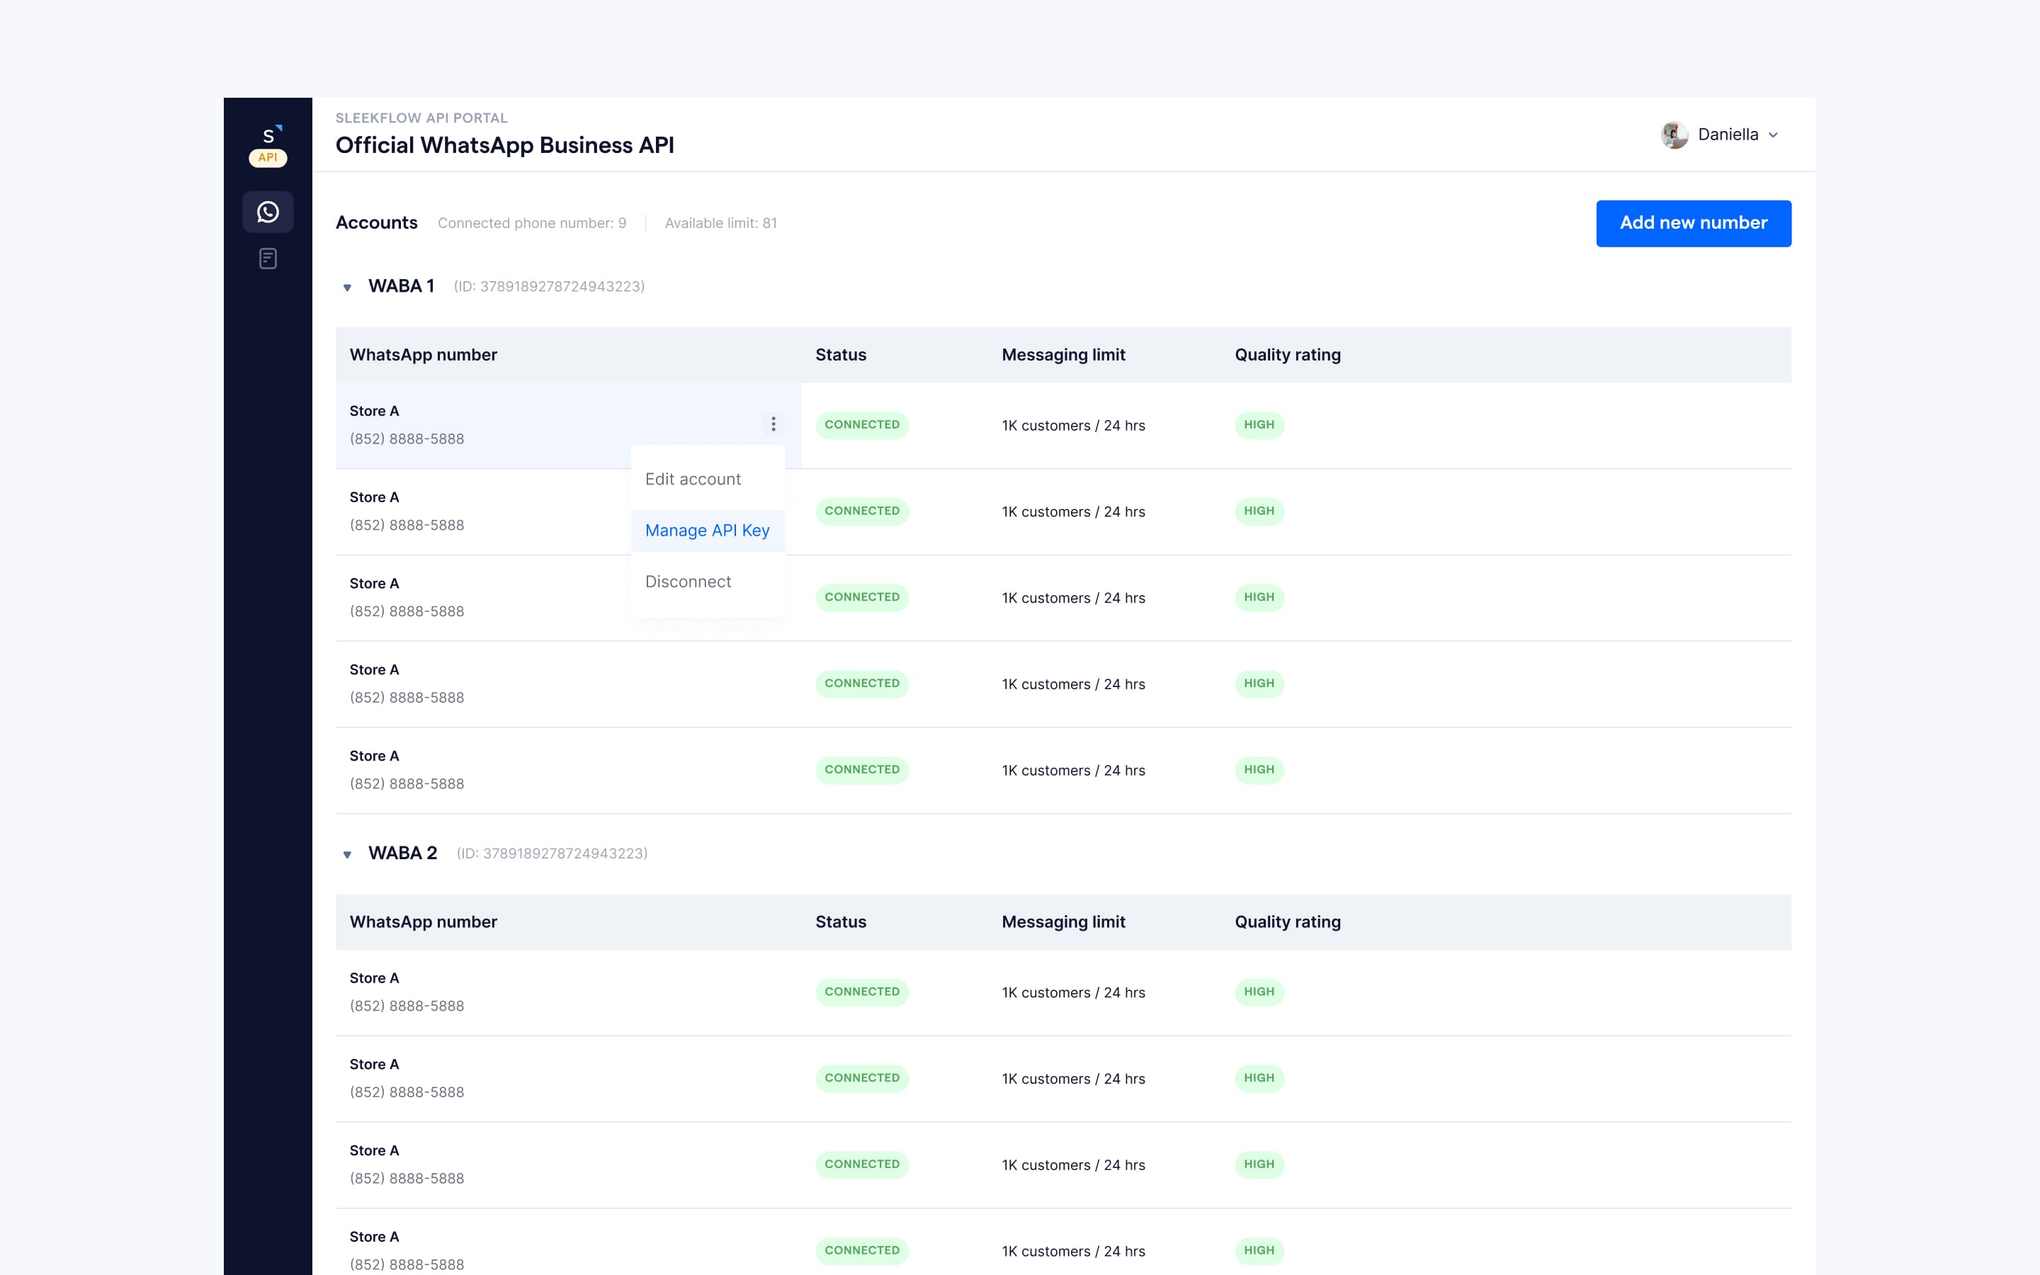Open the dropdown next to Daniella
This screenshot has height=1275, width=2040.
(1773, 135)
